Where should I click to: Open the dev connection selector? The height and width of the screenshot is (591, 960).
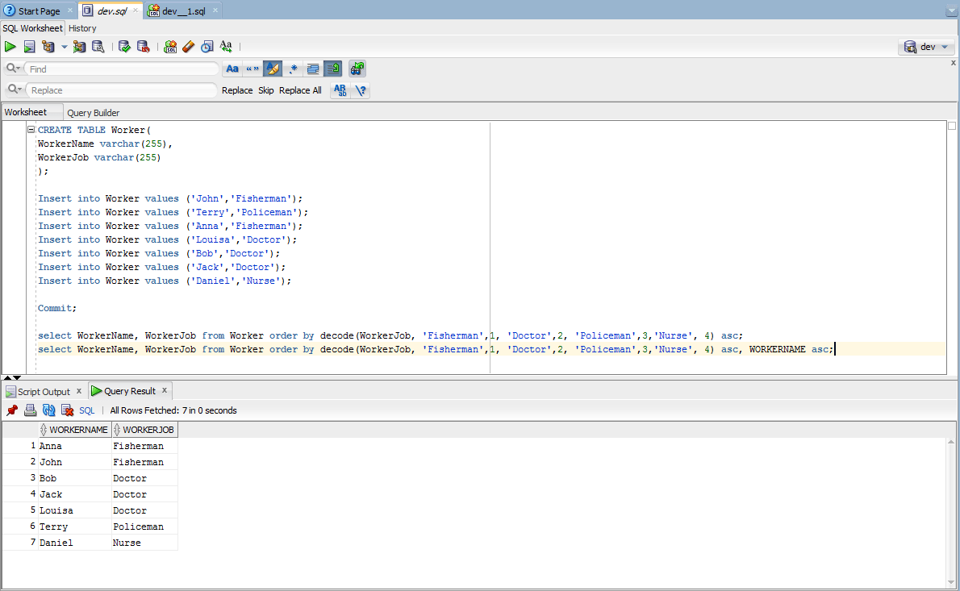tap(926, 47)
